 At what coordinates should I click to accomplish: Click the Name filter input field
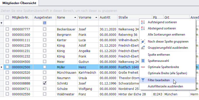[67, 23]
